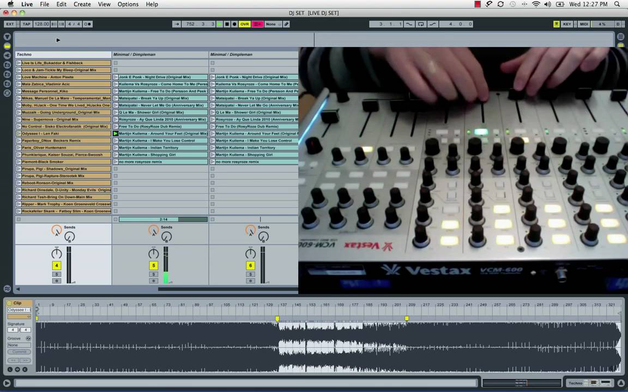Arm global record with the circle button
628x392 pixels.
point(235,24)
